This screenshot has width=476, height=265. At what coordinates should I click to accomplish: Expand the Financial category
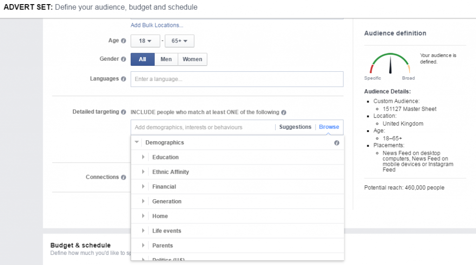143,186
